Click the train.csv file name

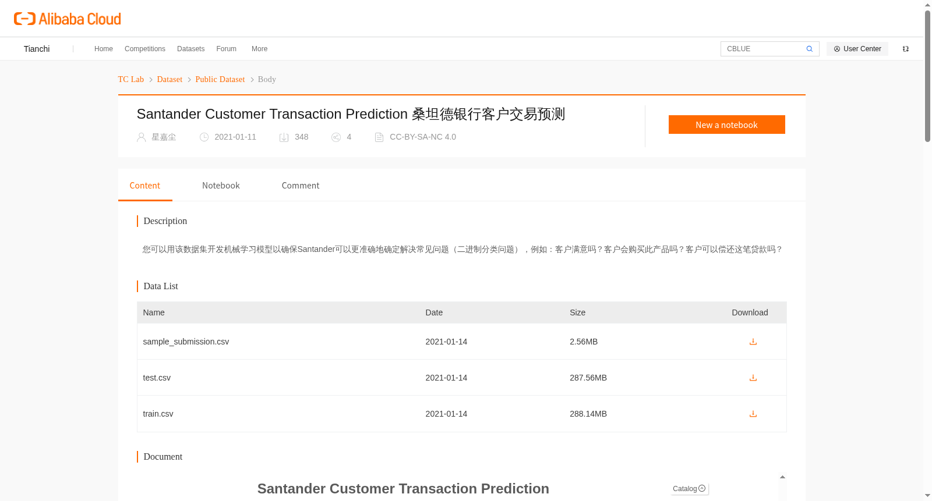[158, 414]
